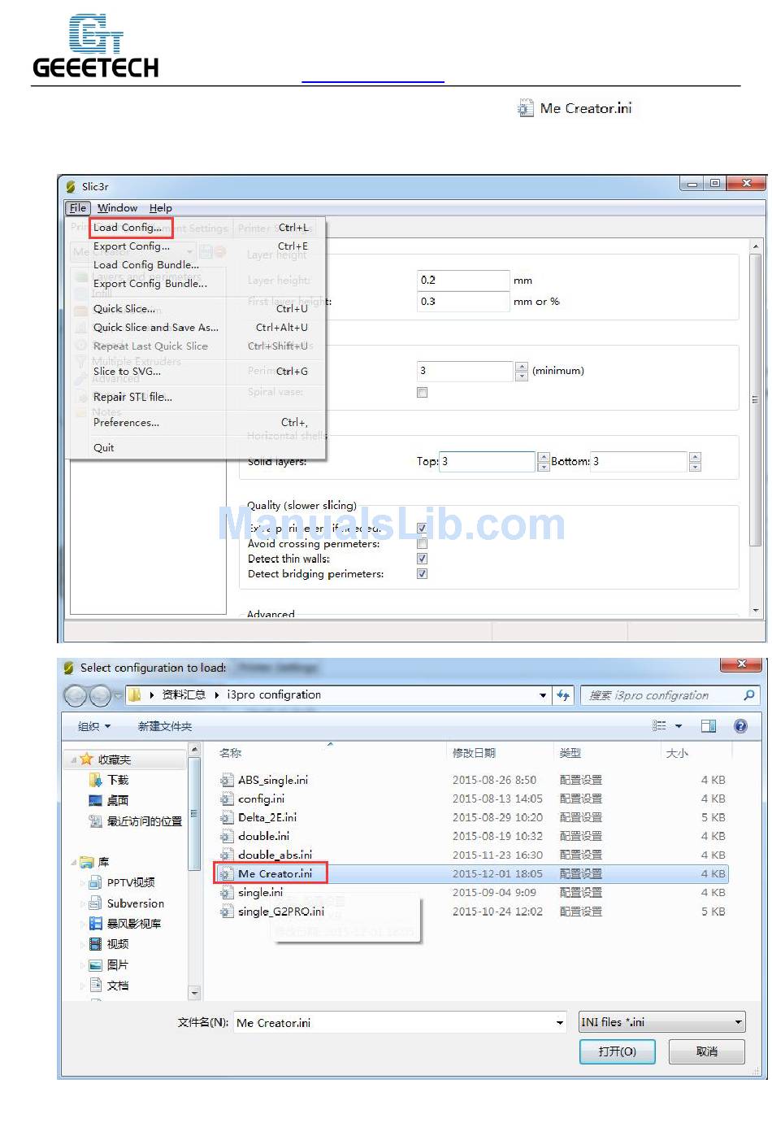Enable Avoid crossing perimeters
Viewport: 772px width, 1136px height.
click(x=422, y=543)
